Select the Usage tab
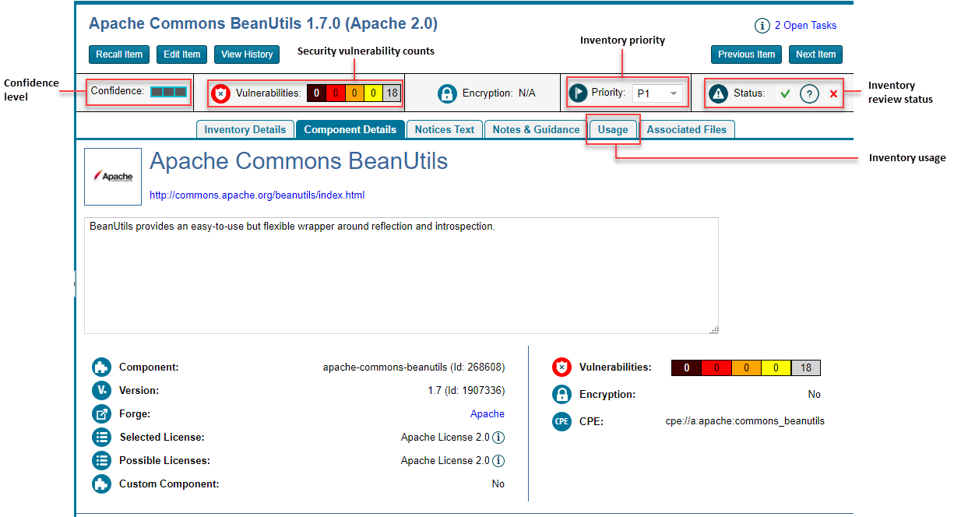 pyautogui.click(x=613, y=129)
